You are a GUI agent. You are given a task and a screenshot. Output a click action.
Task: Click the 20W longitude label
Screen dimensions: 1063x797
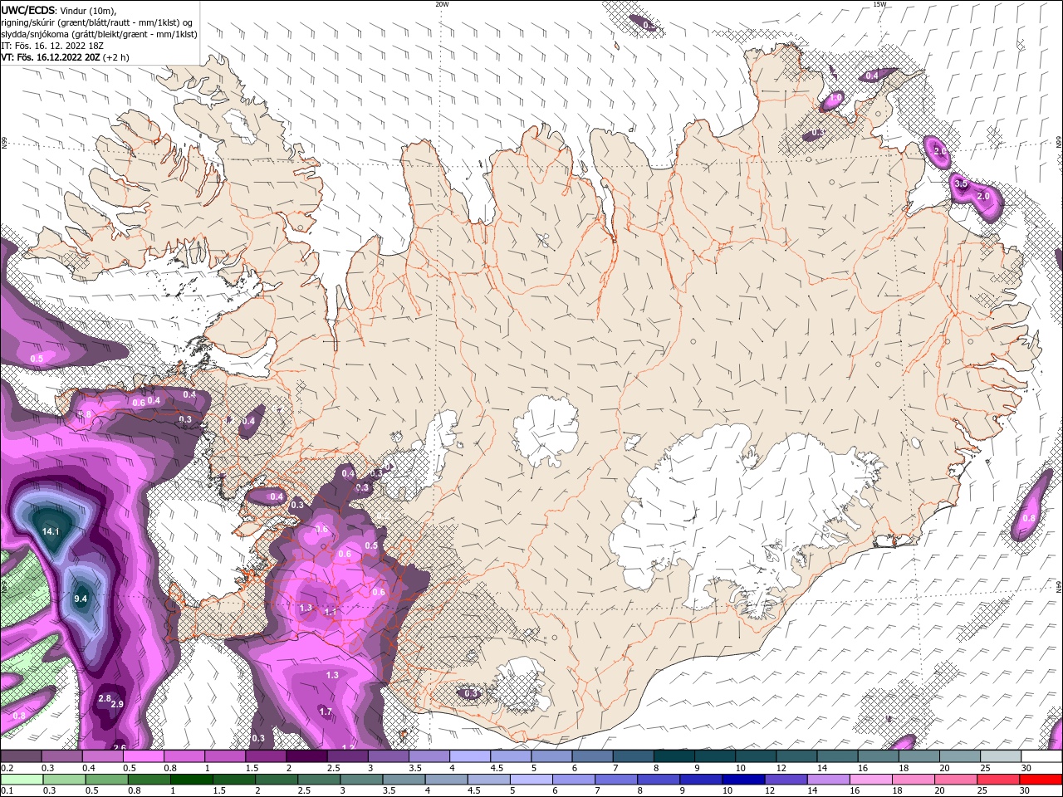coord(442,4)
